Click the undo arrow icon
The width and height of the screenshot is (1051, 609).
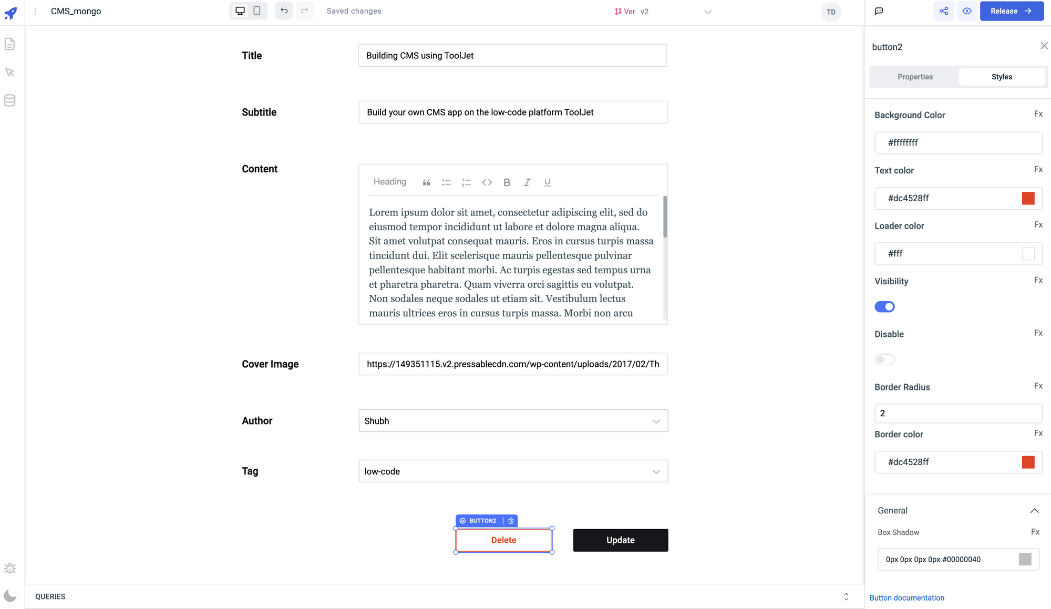tap(284, 11)
